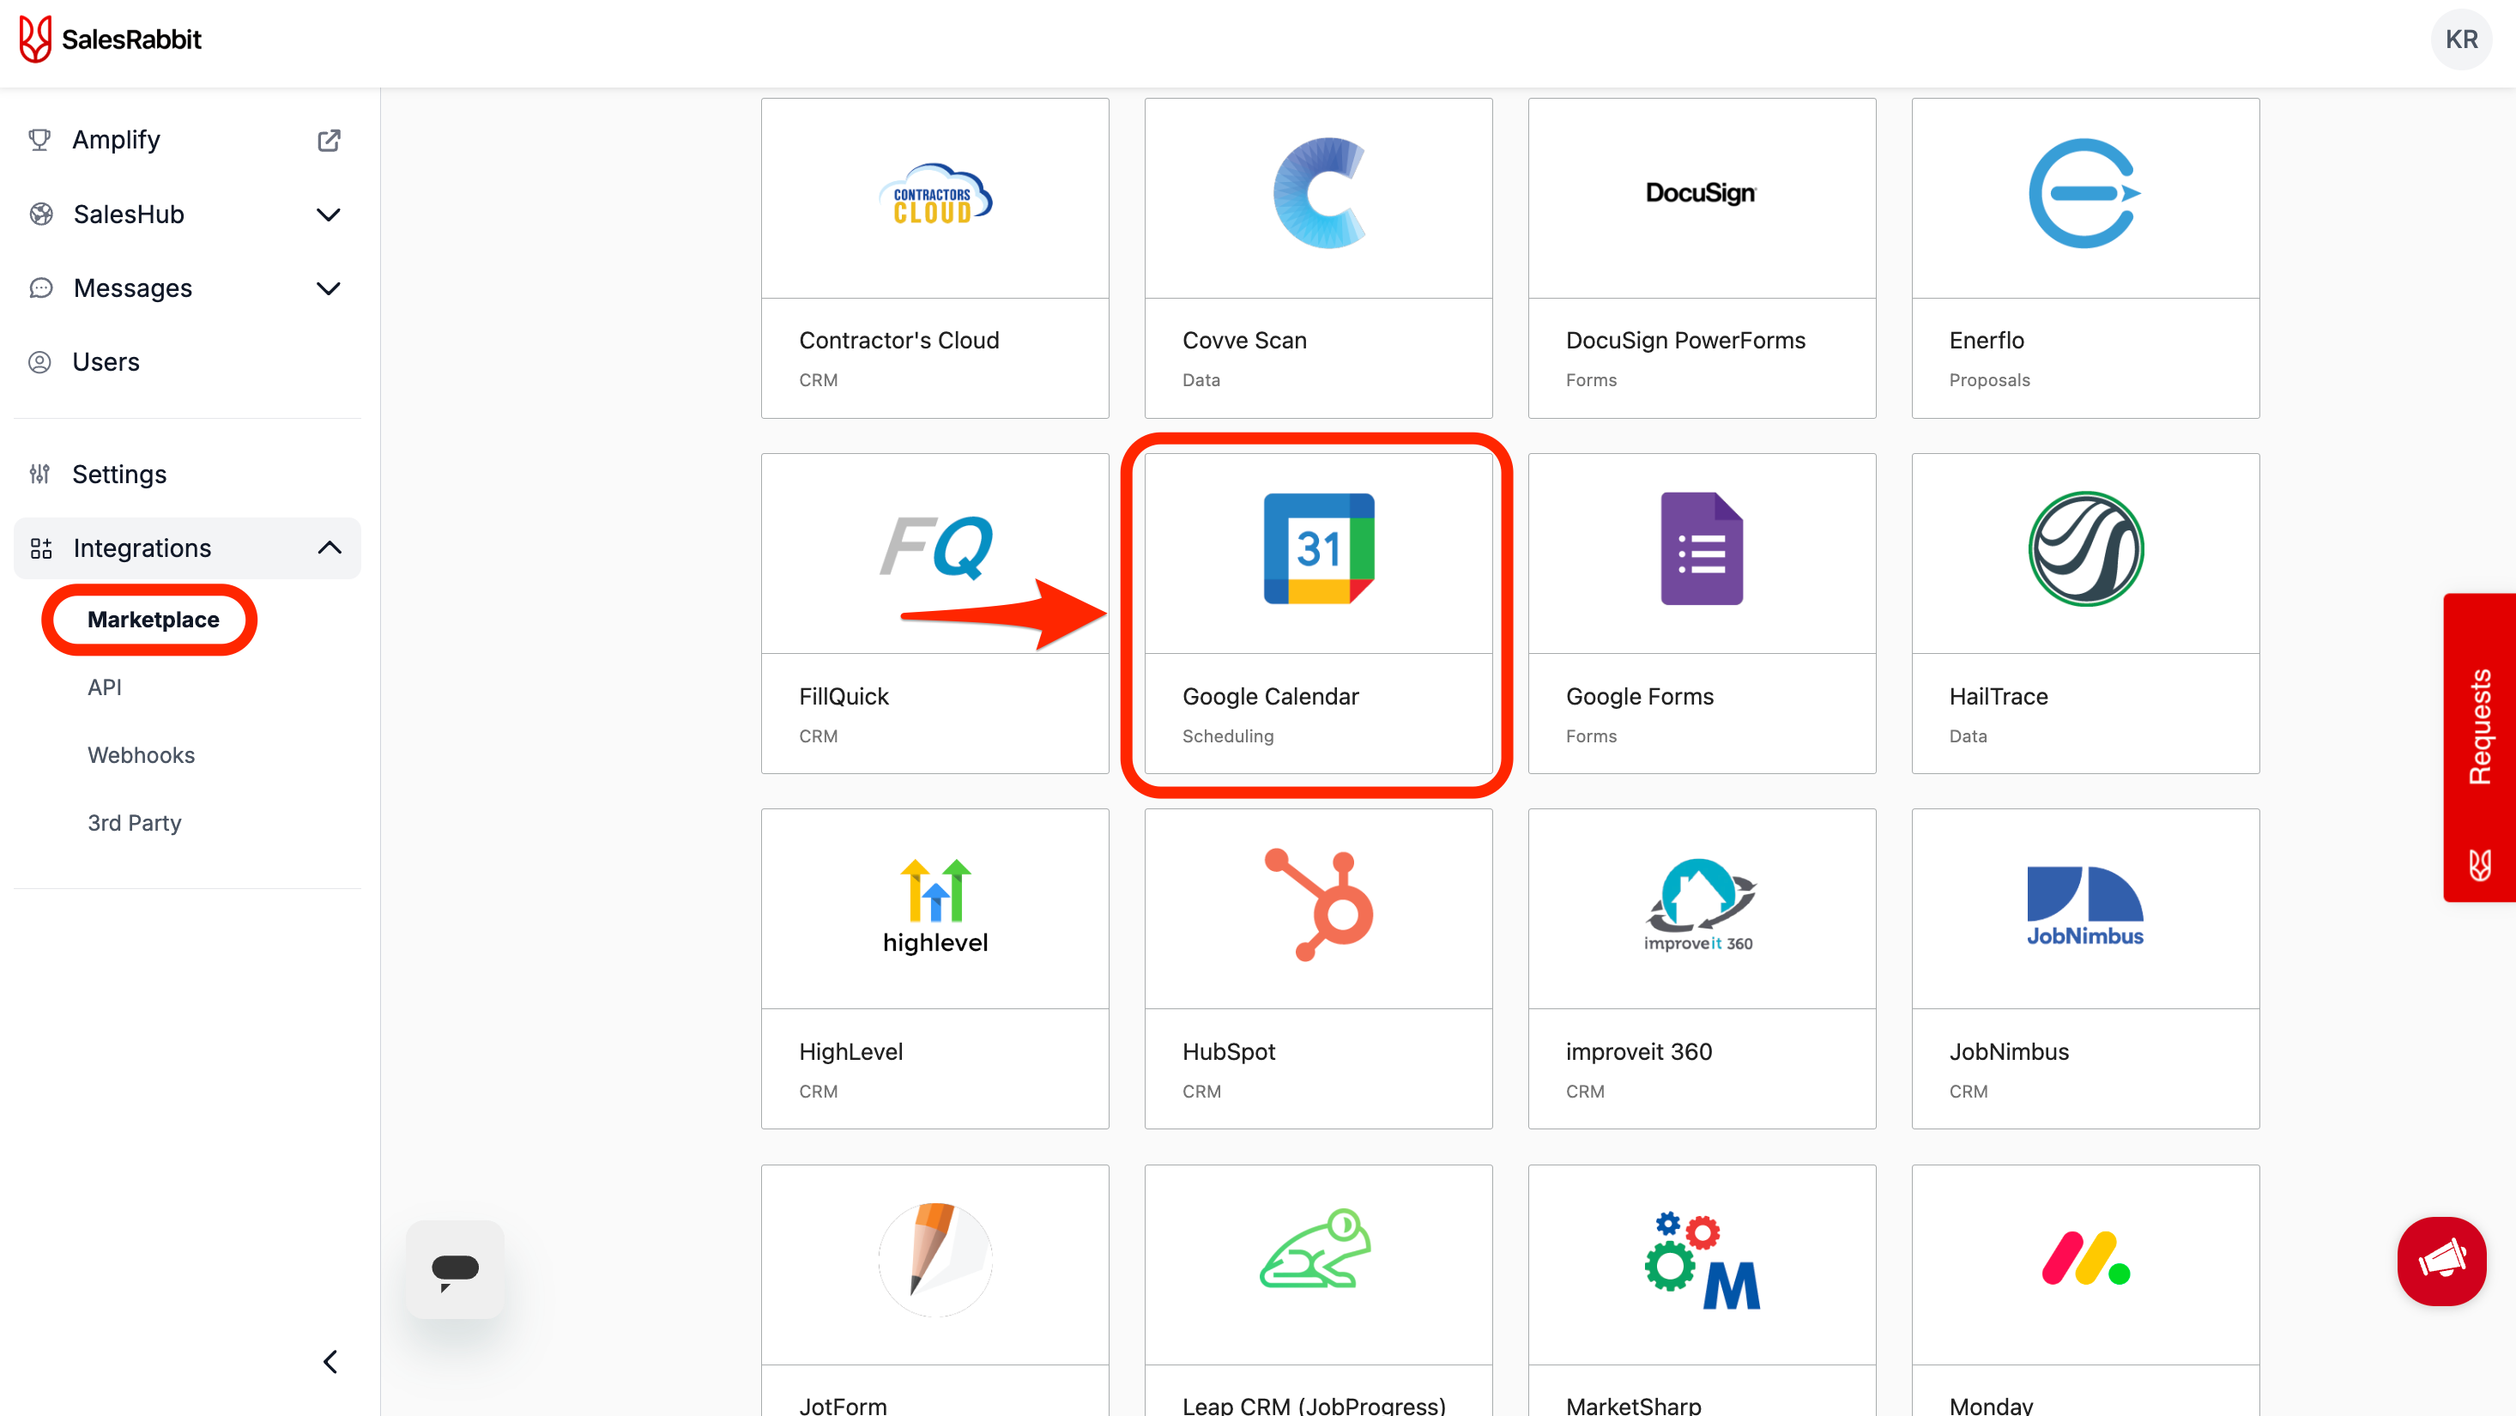Expand the SalesHub menu chevron
This screenshot has height=1416, width=2516.
point(330,214)
